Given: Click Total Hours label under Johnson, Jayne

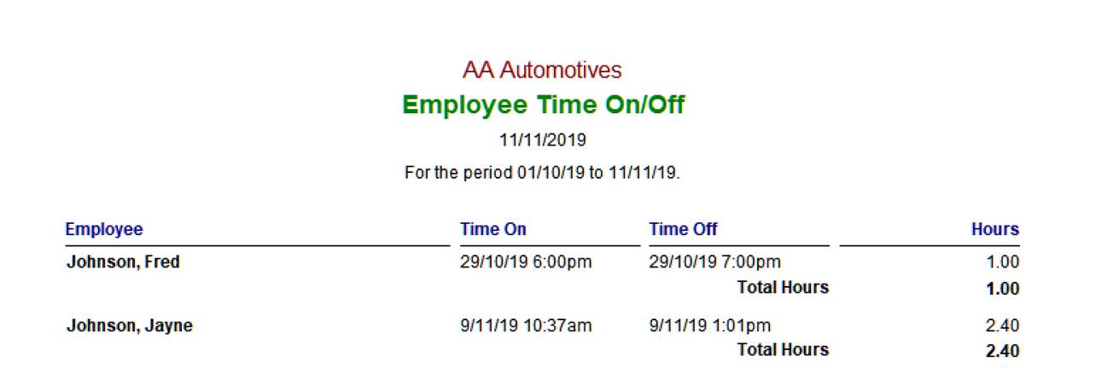Looking at the screenshot, I should click(x=783, y=350).
